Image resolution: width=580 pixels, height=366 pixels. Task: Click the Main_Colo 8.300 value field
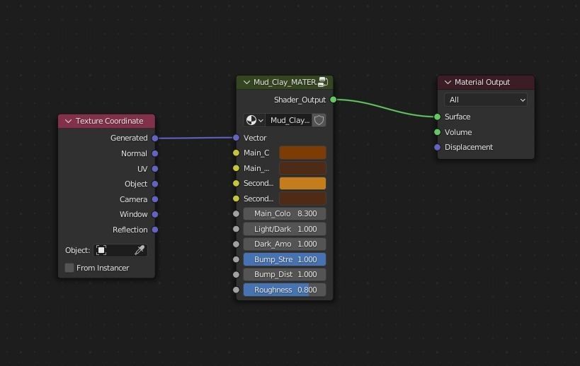(285, 213)
